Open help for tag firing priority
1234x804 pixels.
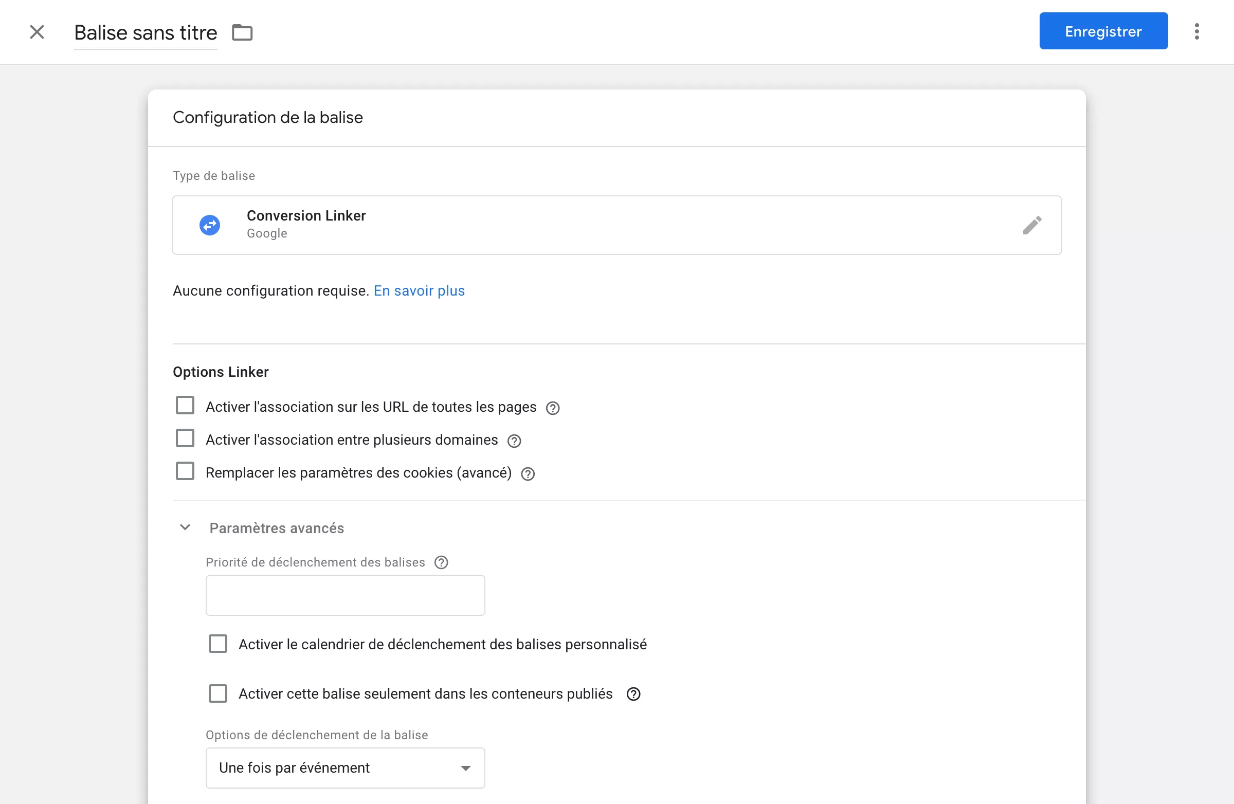441,562
